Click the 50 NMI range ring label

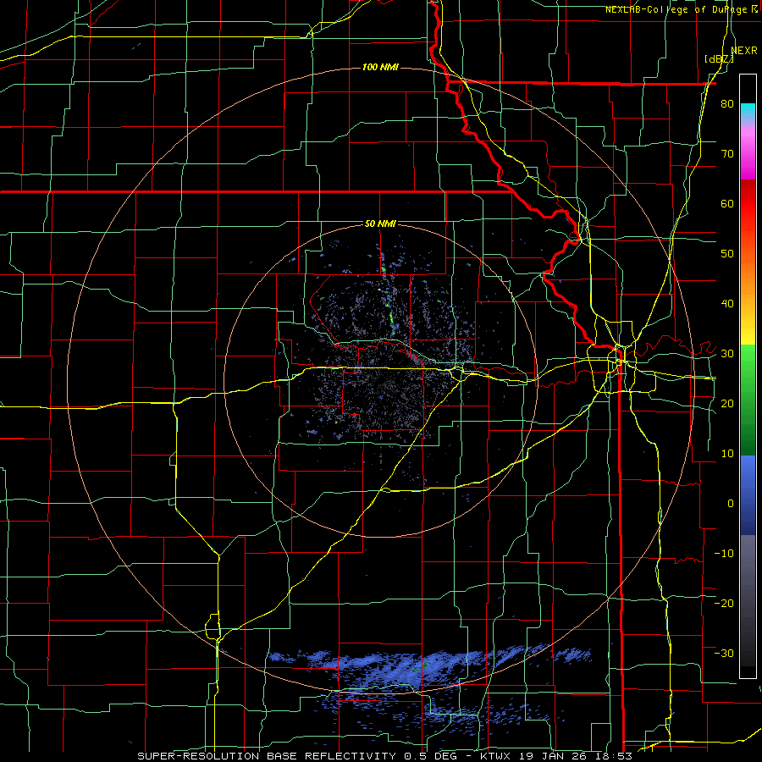380,224
